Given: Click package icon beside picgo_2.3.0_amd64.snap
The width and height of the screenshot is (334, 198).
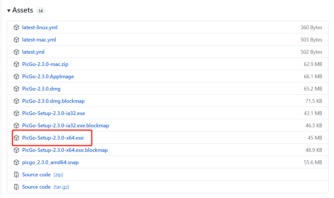Looking at the screenshot, I should point(16,163).
